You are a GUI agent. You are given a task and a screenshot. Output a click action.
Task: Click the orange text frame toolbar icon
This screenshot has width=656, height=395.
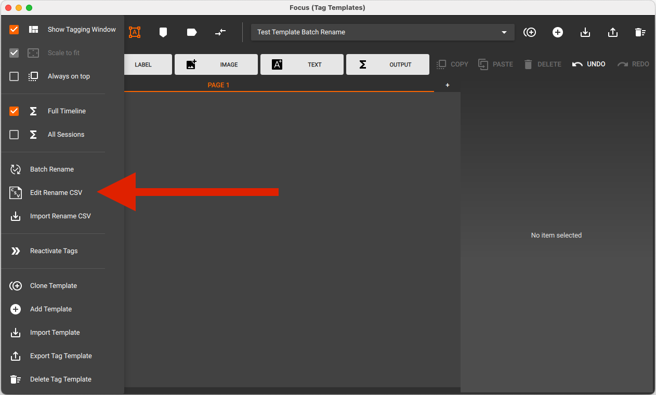[135, 32]
